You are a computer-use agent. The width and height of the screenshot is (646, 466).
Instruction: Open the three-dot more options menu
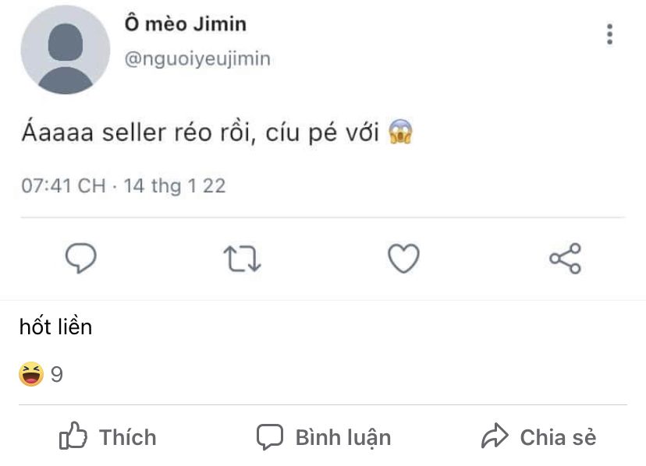coord(609,34)
